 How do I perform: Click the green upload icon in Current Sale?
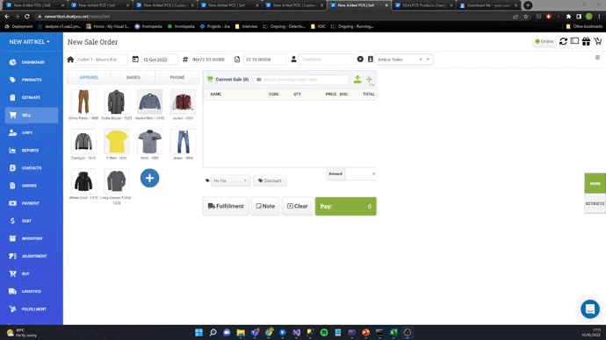pyautogui.click(x=357, y=80)
